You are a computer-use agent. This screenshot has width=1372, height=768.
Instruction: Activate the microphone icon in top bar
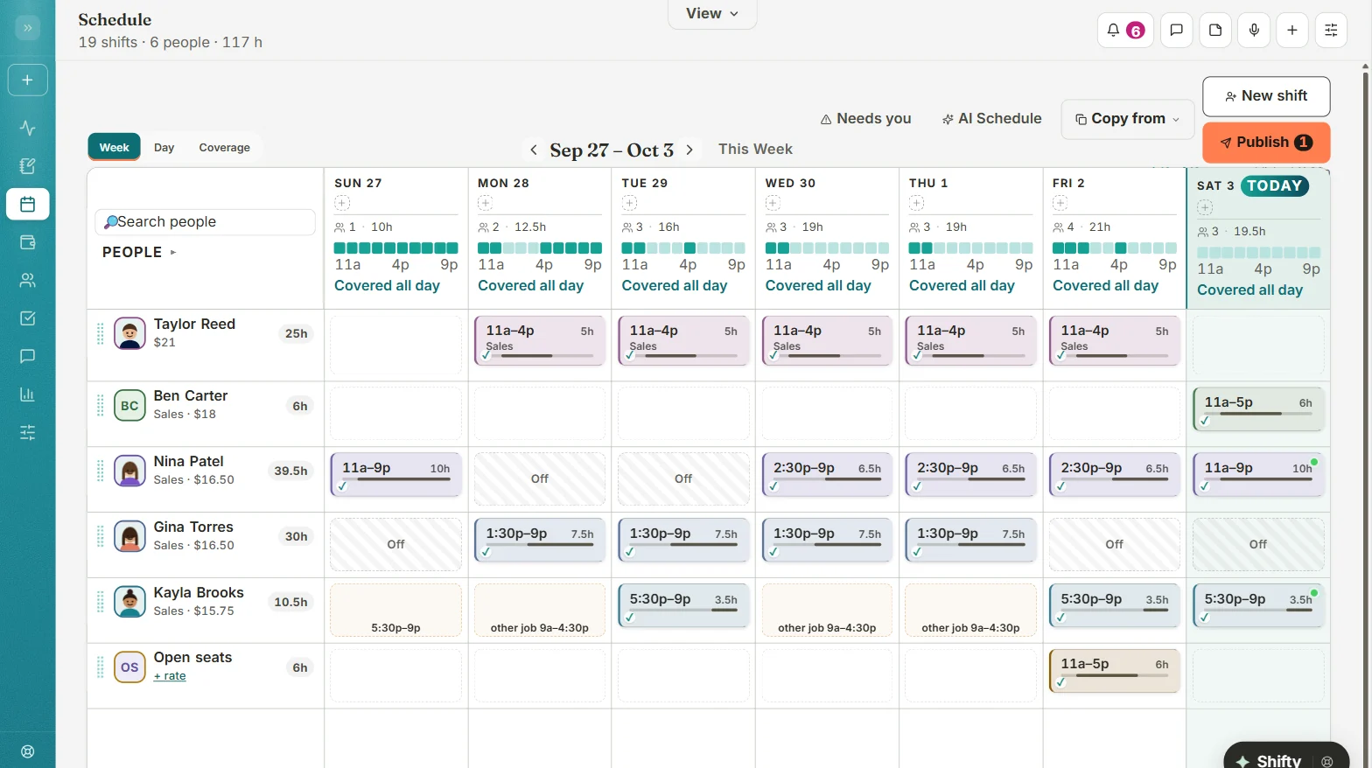(1254, 30)
